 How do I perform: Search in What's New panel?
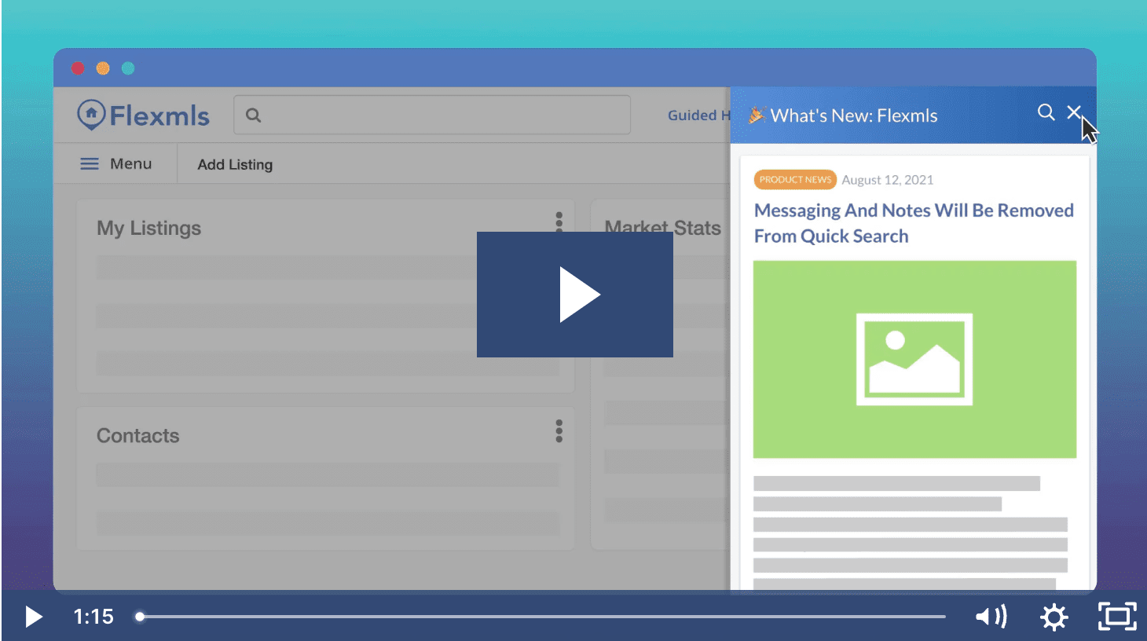[x=1046, y=112]
